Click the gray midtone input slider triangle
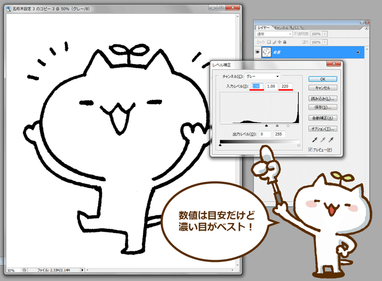The width and height of the screenshot is (382, 281). pyautogui.click(x=277, y=126)
